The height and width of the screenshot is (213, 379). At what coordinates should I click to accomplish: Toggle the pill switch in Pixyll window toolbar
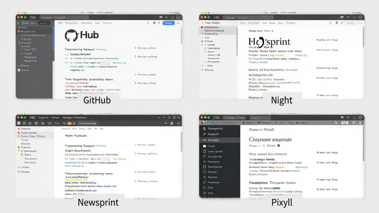345,123
